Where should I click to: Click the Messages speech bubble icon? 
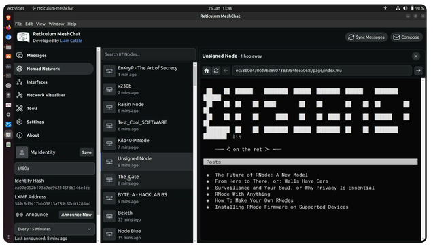pyautogui.click(x=20, y=56)
